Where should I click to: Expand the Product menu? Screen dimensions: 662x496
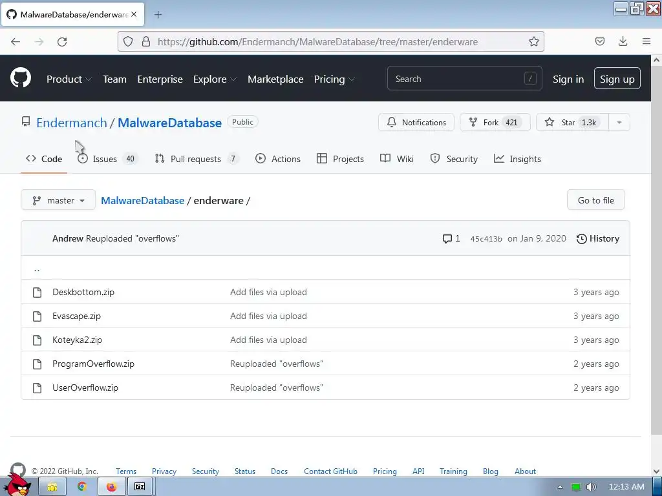click(69, 79)
